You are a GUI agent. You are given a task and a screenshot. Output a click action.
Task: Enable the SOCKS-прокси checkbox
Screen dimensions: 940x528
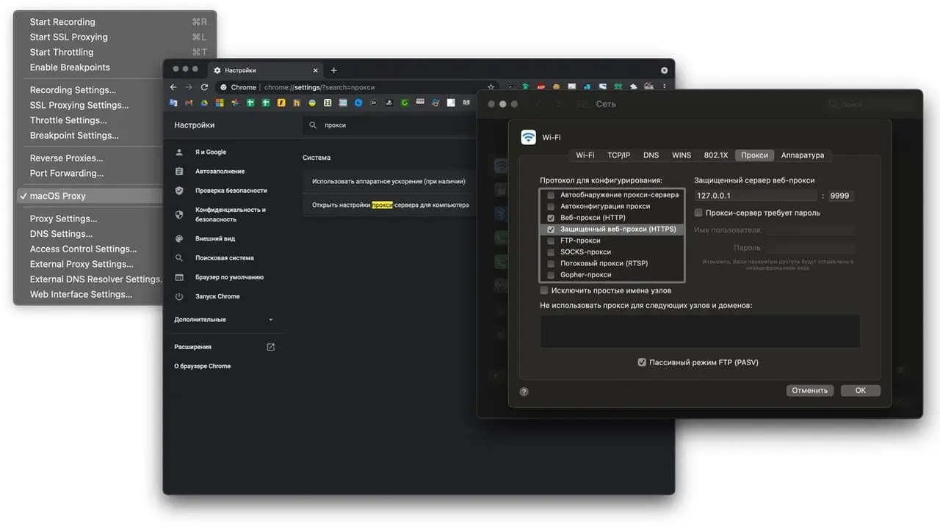pyautogui.click(x=551, y=252)
